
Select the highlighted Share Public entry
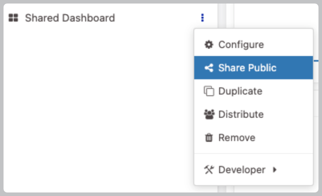click(x=254, y=68)
